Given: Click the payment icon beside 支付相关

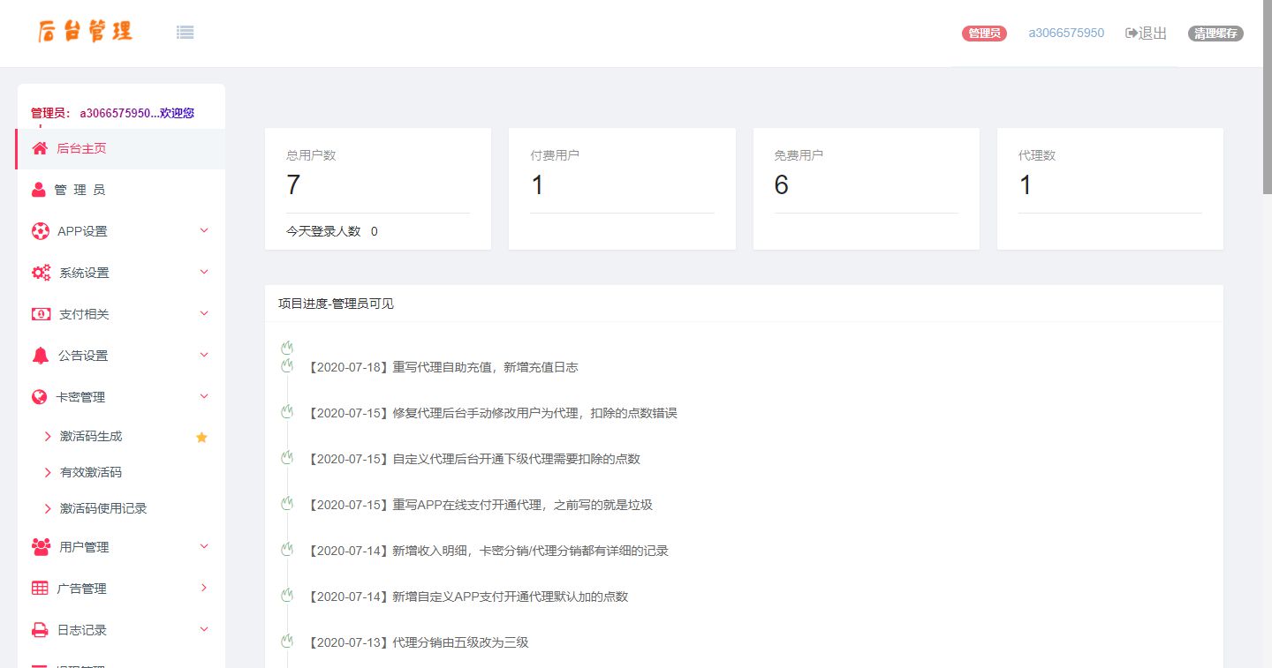Looking at the screenshot, I should pyautogui.click(x=41, y=313).
